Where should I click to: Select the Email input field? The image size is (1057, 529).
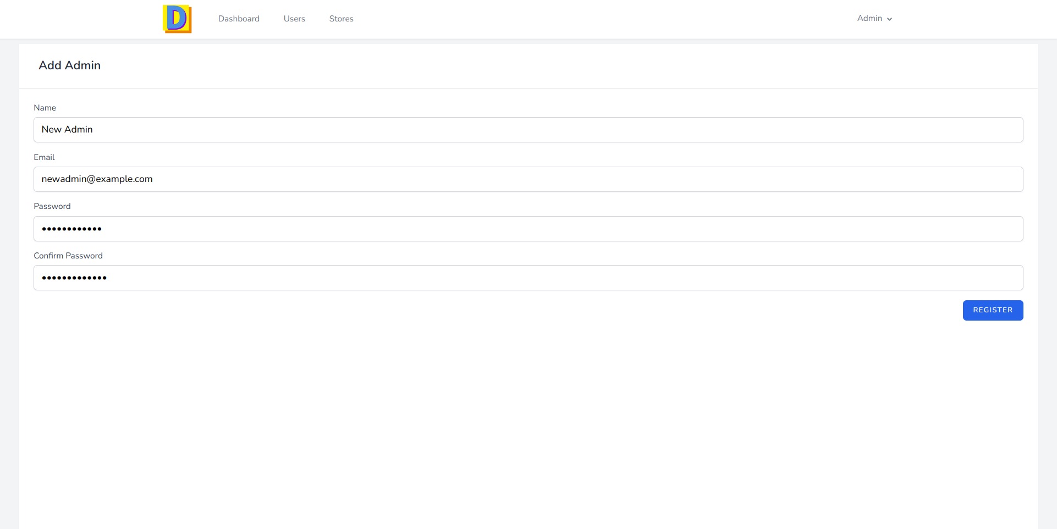pyautogui.click(x=528, y=179)
